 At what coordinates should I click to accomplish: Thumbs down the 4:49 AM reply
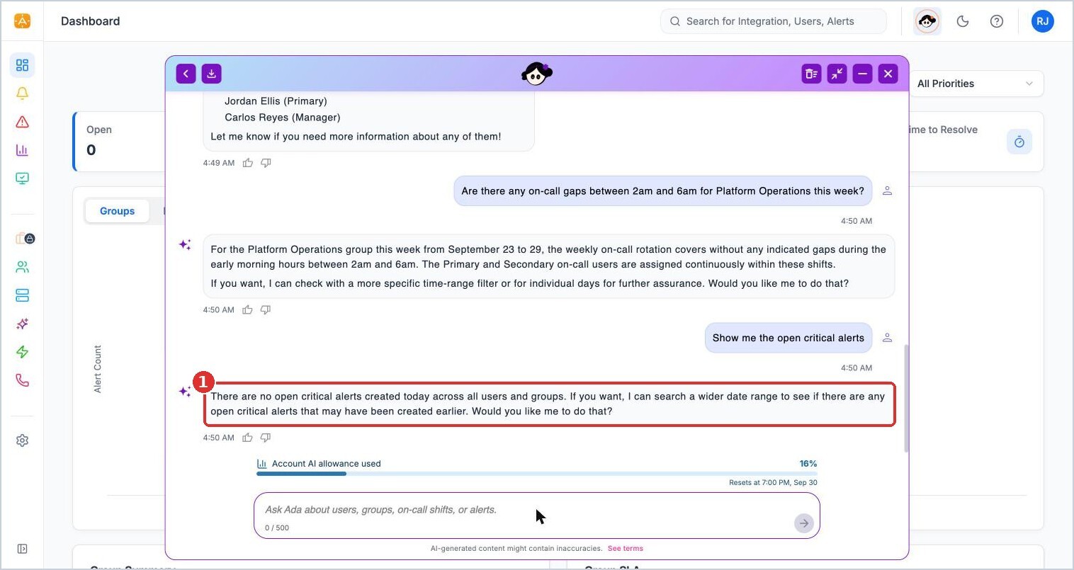[266, 163]
